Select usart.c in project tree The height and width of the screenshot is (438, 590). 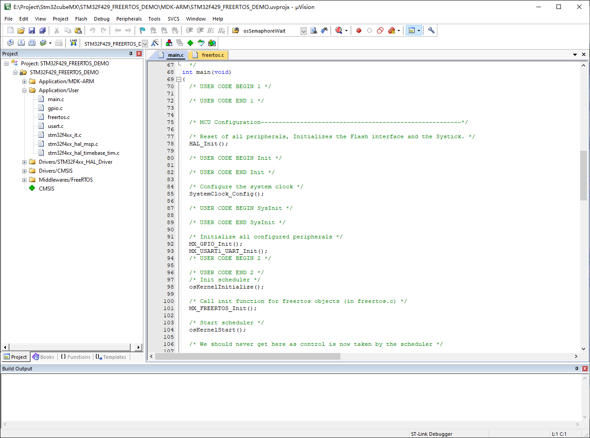pos(55,126)
